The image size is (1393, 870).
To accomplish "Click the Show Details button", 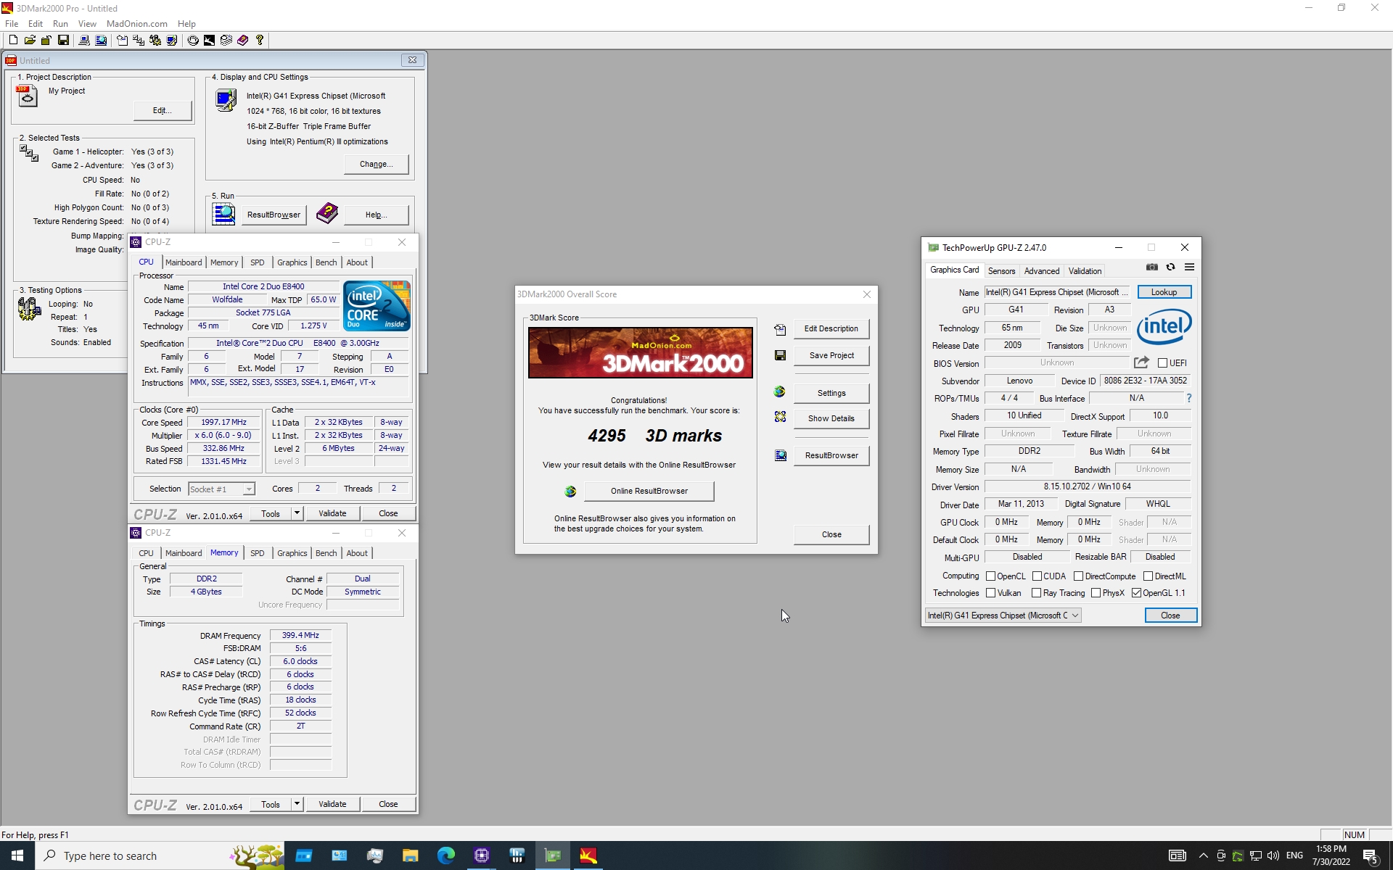I will (x=831, y=418).
